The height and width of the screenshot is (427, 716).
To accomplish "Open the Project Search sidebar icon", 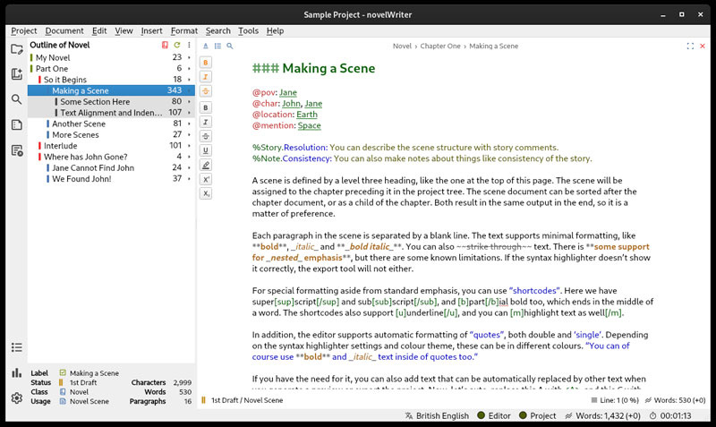I will [x=17, y=99].
